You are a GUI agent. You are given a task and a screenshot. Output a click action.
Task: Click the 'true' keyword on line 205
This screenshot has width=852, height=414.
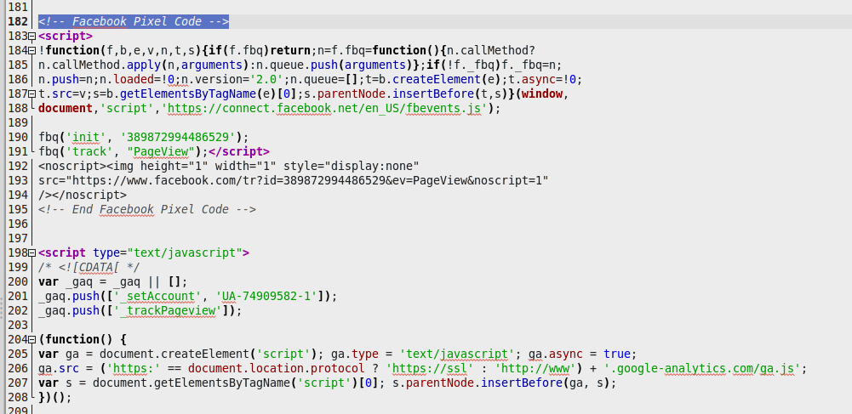click(616, 354)
